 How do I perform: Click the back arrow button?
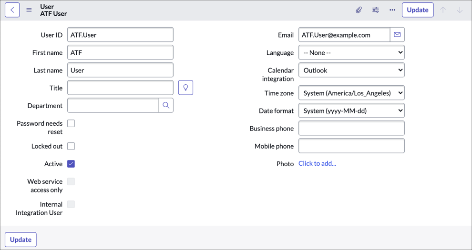tap(12, 10)
